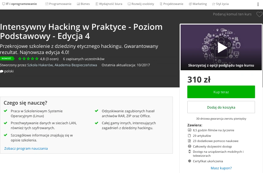Click Podaruj komuś ten kurs
263x173 pixels.
click(x=232, y=14)
